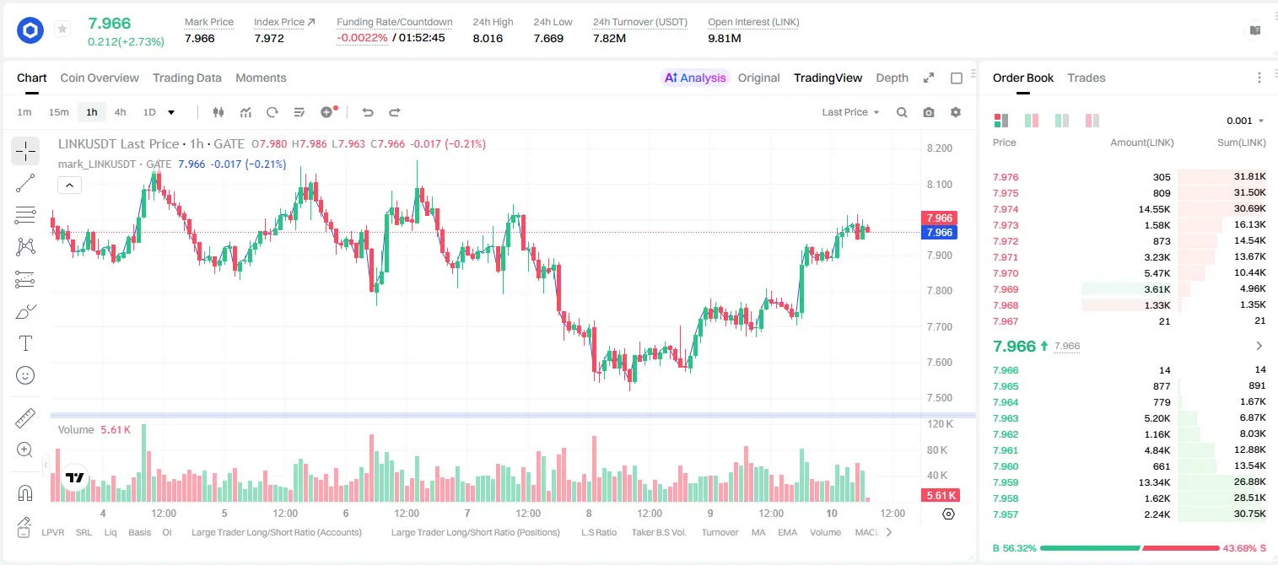Screen dimensions: 1278x565
Task: Toggle the magnet snap mode
Action: coord(25,492)
